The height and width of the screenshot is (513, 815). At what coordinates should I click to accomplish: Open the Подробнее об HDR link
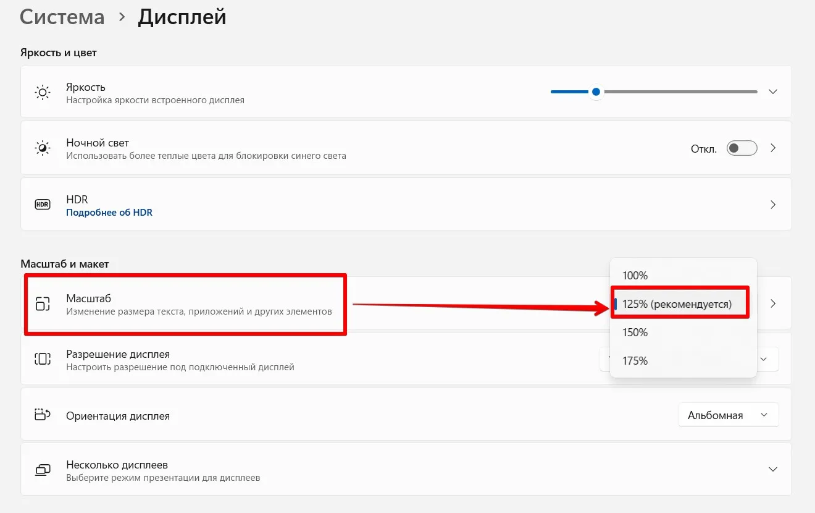pyautogui.click(x=109, y=213)
